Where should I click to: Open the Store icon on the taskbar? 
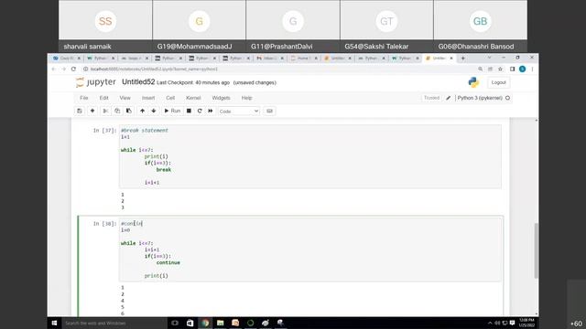[190, 323]
